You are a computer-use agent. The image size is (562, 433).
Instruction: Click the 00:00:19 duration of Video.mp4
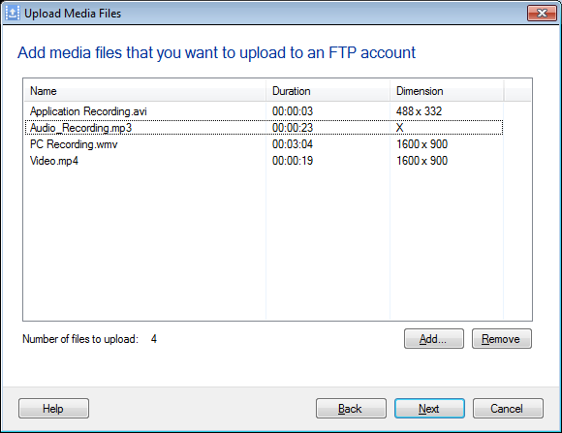coord(293,161)
